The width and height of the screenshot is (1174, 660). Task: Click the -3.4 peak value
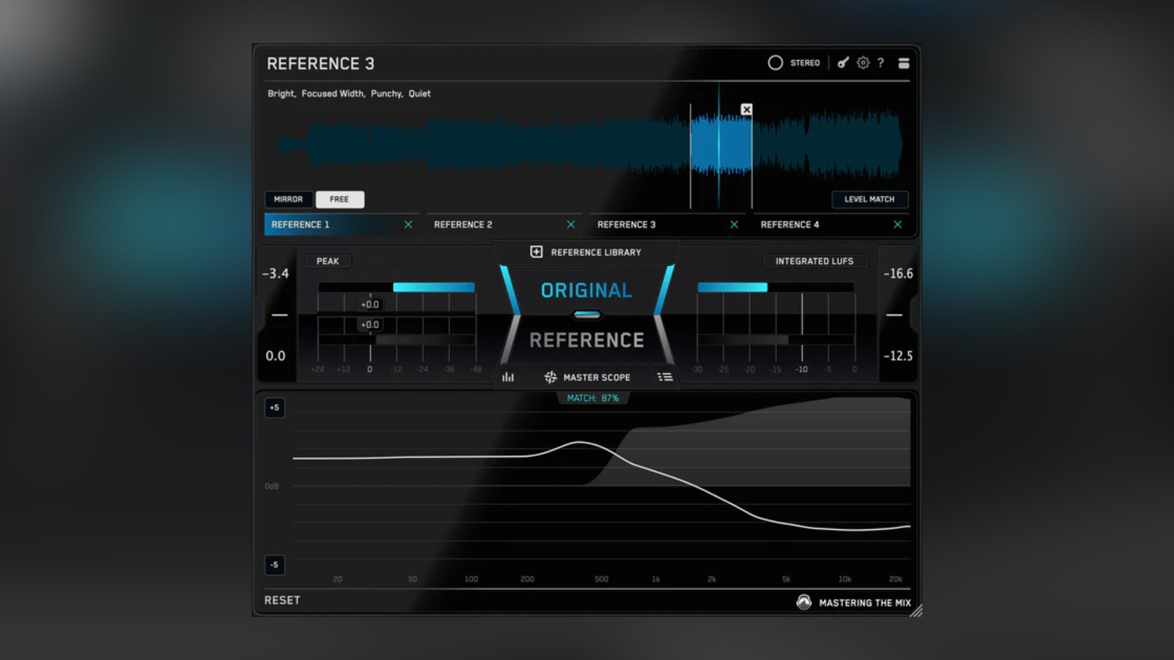click(x=276, y=274)
